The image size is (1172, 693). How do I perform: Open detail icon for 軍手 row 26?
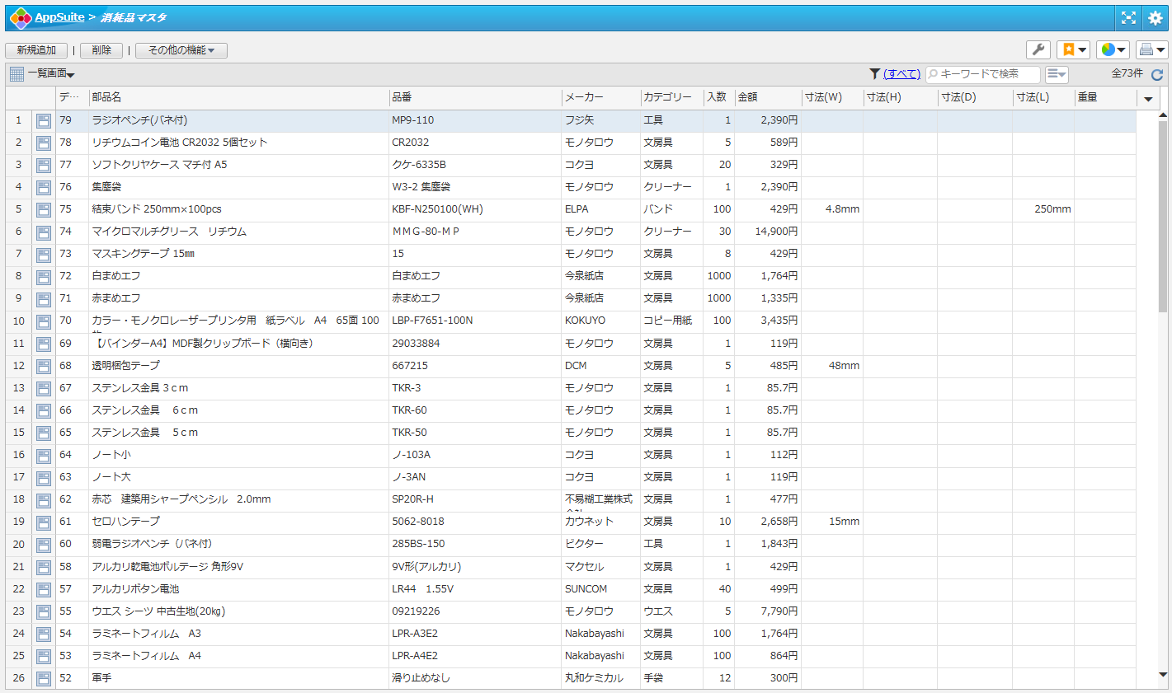point(44,679)
